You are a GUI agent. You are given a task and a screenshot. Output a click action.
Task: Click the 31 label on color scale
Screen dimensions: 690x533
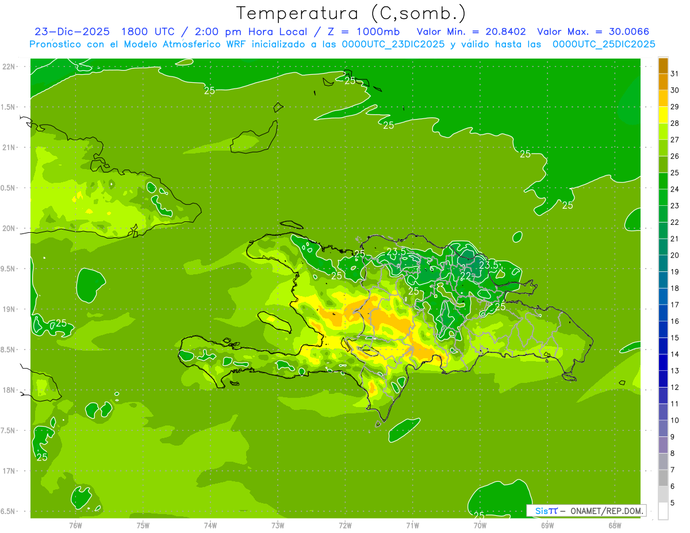pos(674,74)
